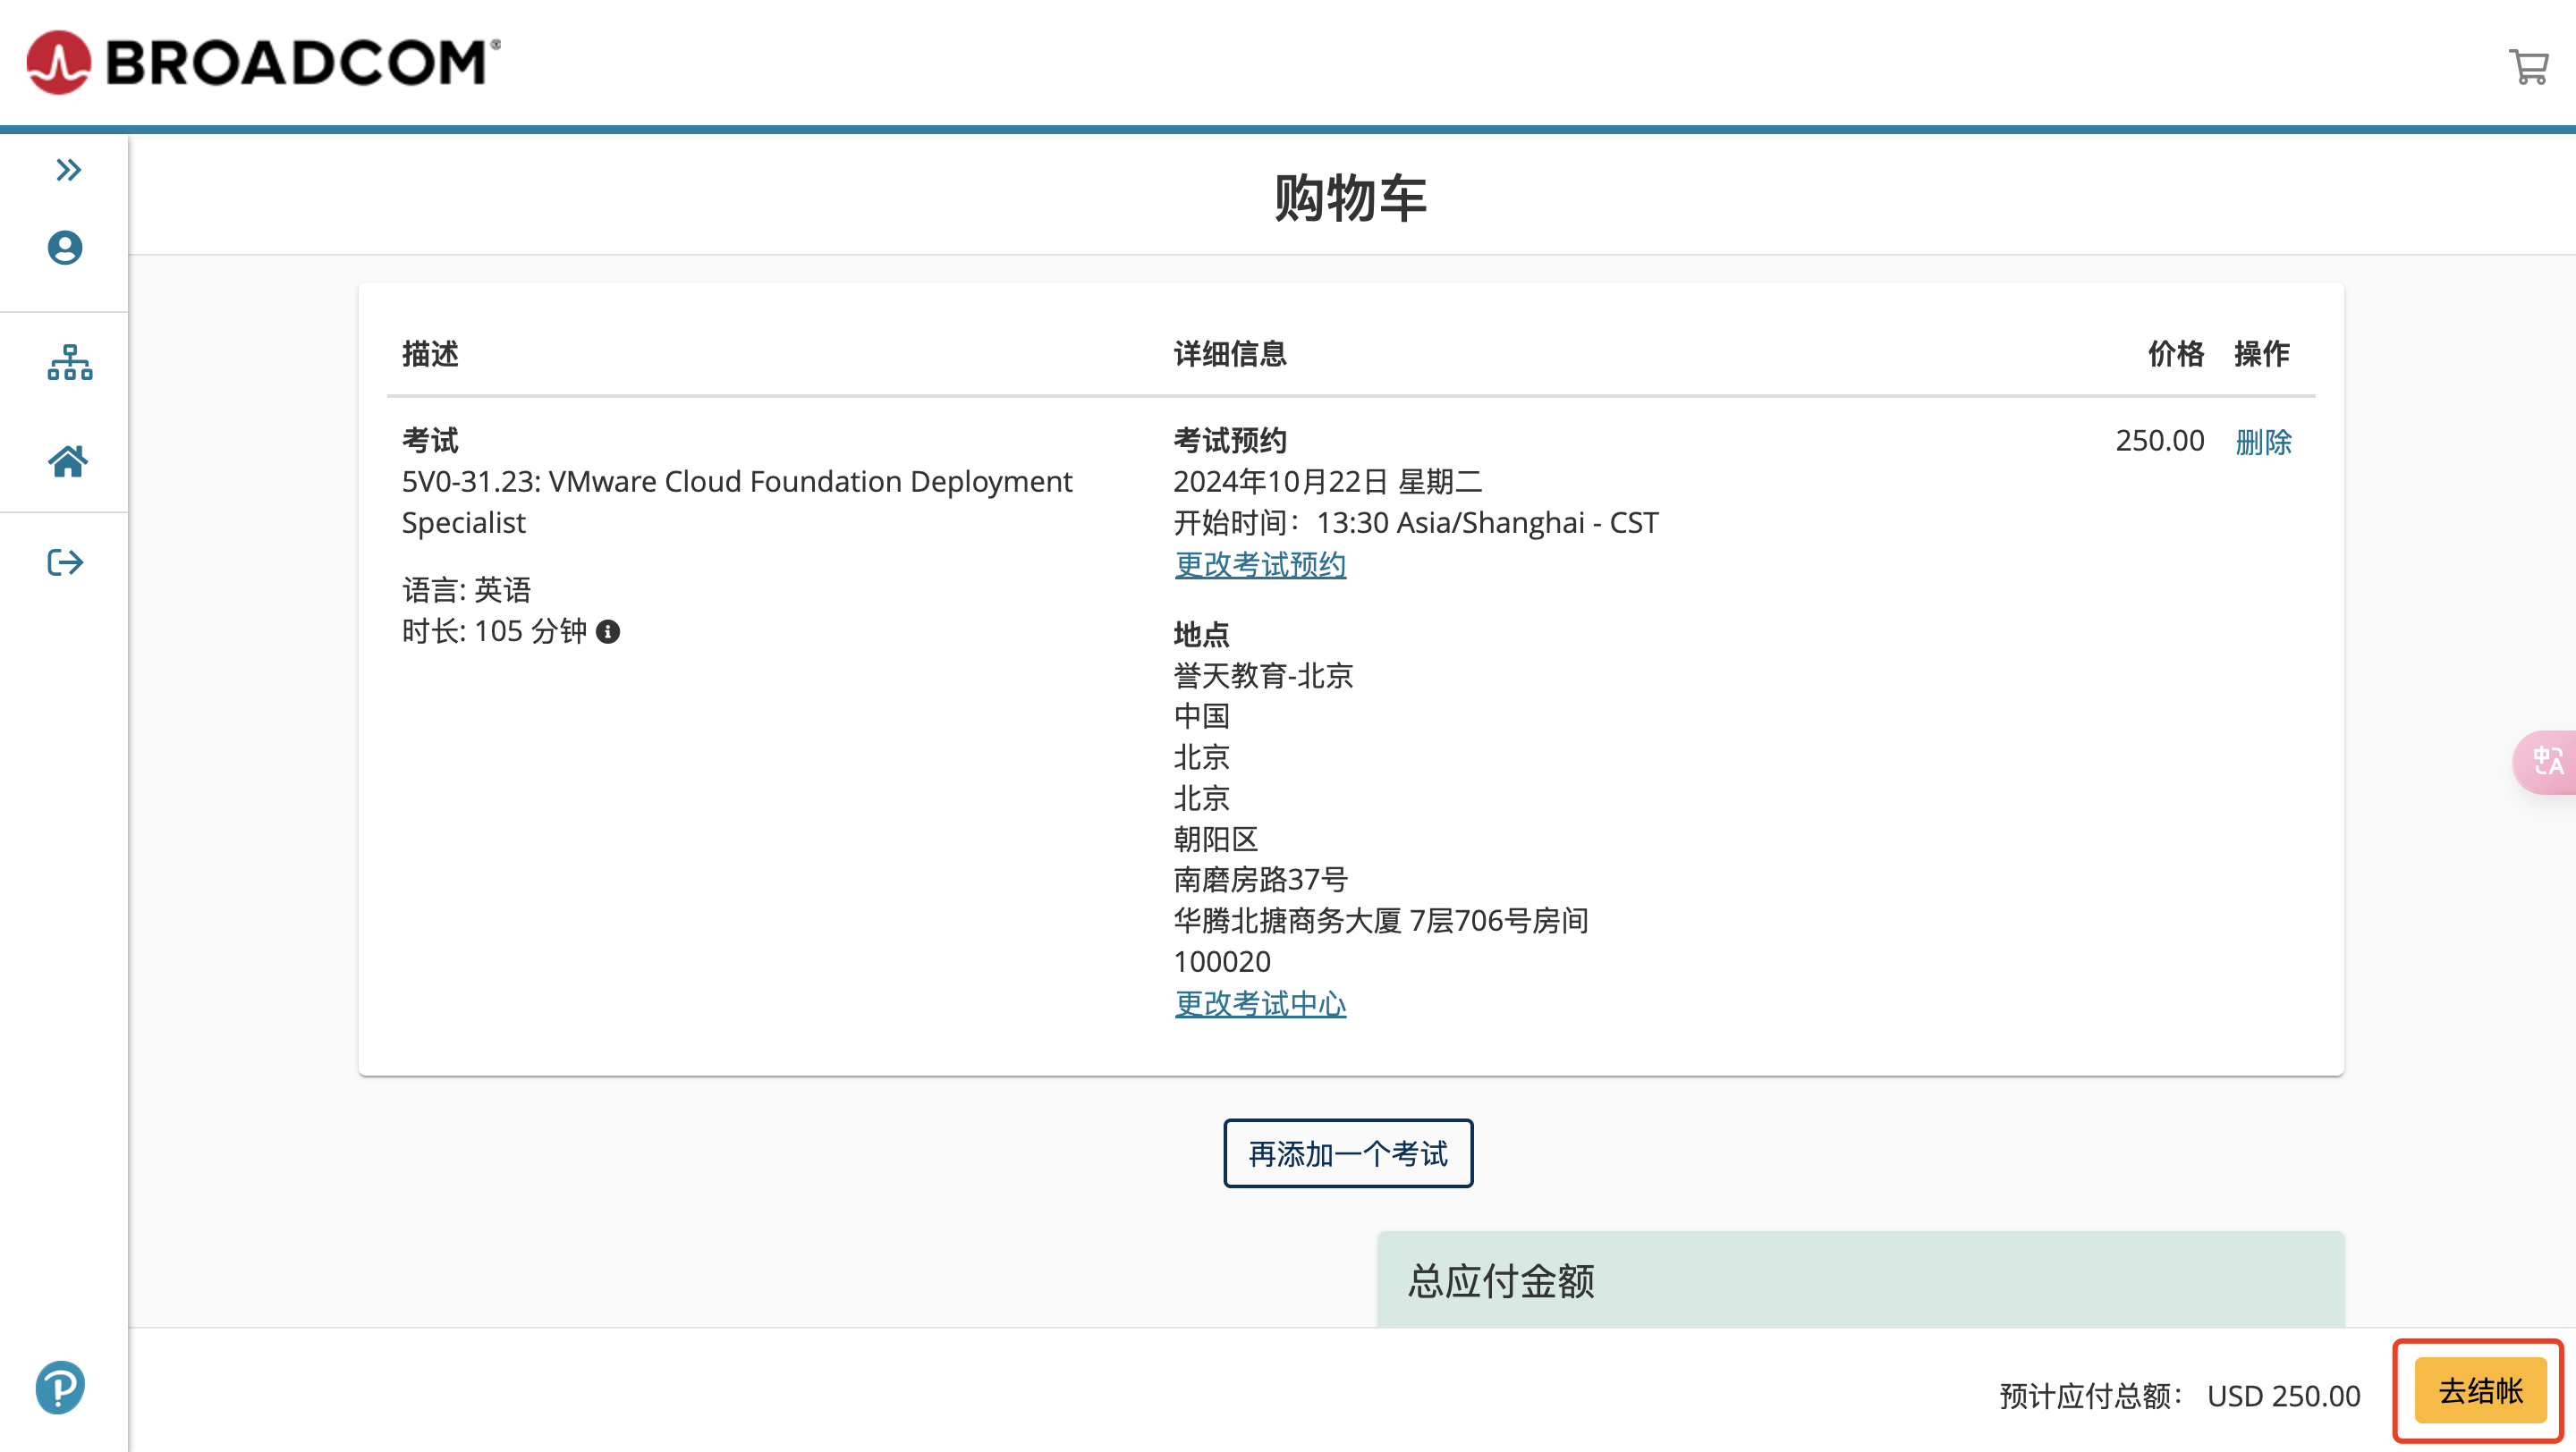This screenshot has width=2576, height=1452.
Task: Click the 更改考试中心 link
Action: coord(1260,1003)
